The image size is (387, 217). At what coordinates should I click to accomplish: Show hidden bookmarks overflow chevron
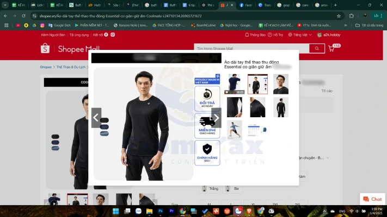(x=346, y=25)
